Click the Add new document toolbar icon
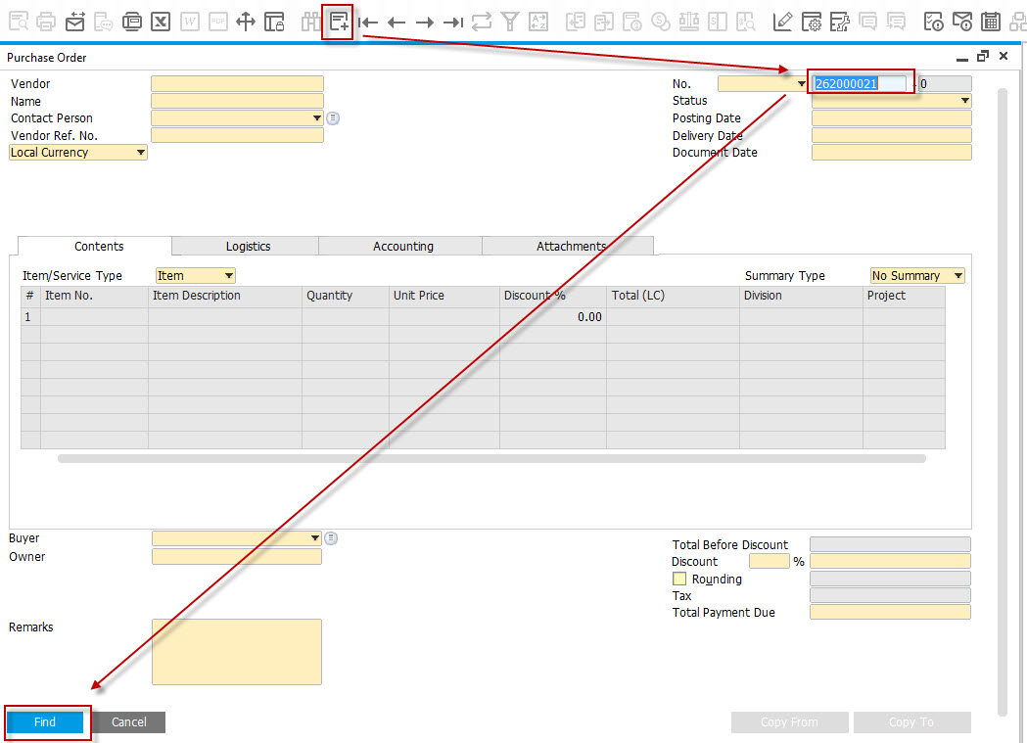The image size is (1027, 743). pos(339,22)
